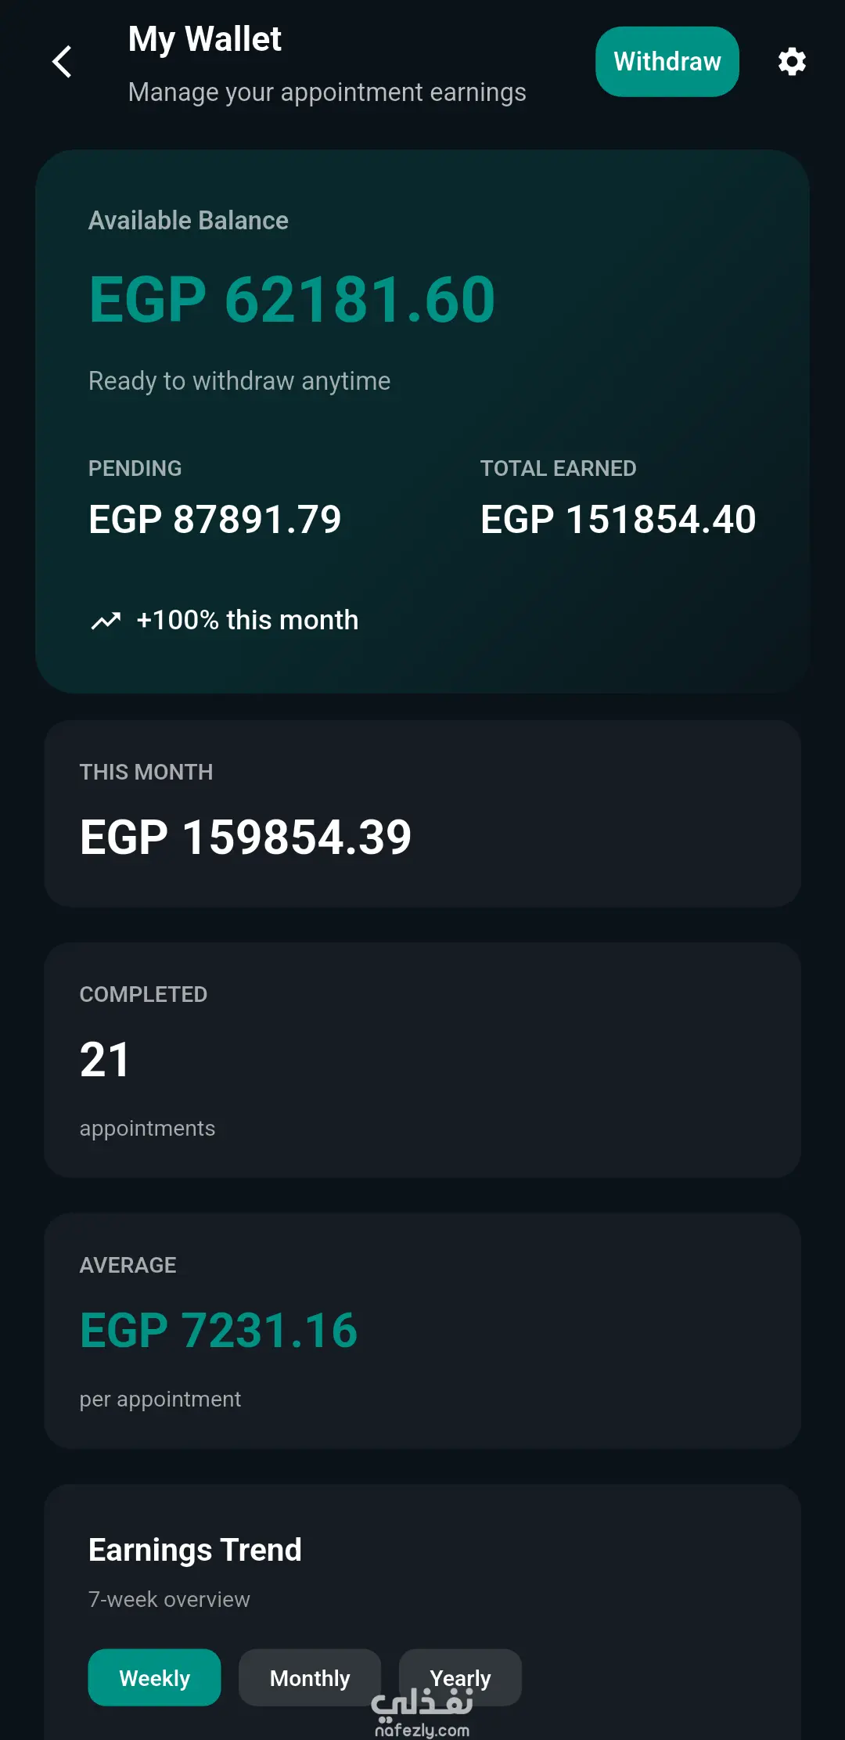Viewport: 845px width, 1740px height.
Task: Switch to Monthly earnings view
Action: pos(310,1677)
